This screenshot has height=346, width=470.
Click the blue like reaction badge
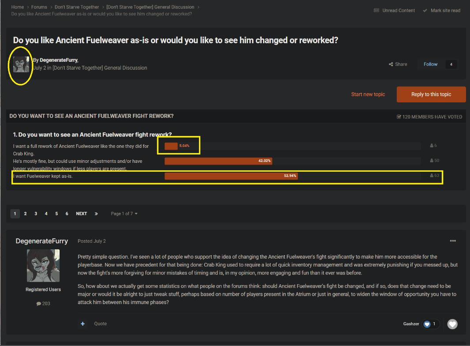427,324
